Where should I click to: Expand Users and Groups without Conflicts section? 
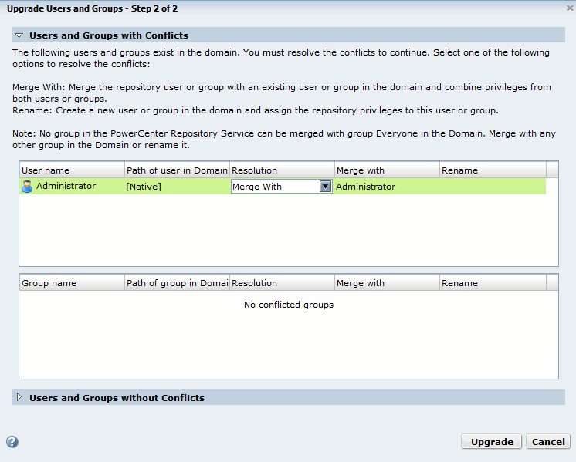coord(19,398)
